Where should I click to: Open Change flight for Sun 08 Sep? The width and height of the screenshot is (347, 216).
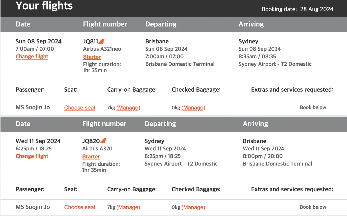coord(32,57)
